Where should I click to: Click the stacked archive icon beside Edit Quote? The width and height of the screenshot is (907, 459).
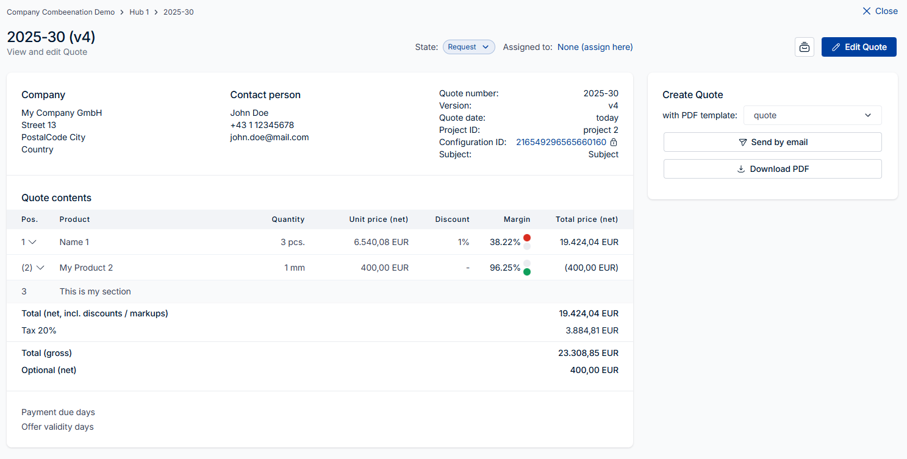[x=804, y=47]
